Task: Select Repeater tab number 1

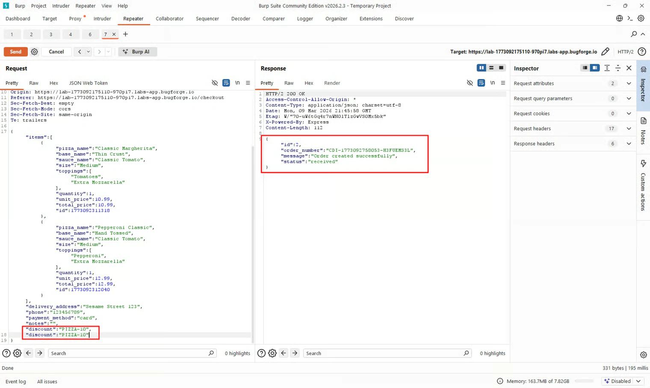Action: pos(12,34)
